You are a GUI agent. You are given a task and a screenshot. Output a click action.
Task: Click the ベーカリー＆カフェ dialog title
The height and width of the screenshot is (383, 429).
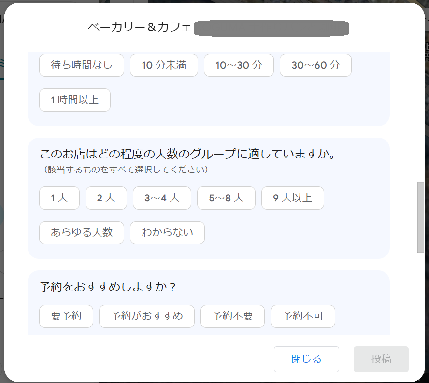(x=140, y=28)
